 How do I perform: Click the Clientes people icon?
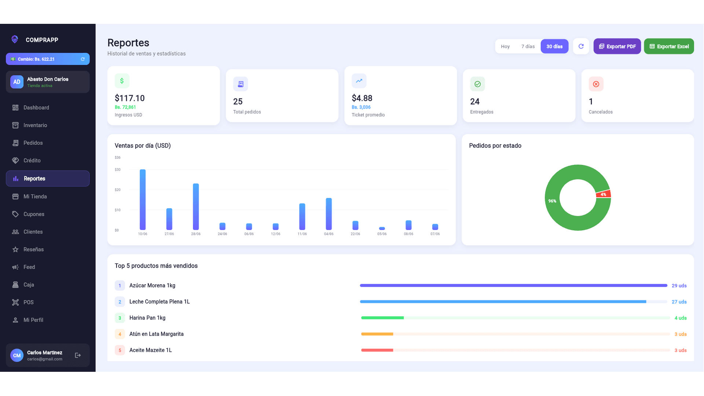[15, 232]
